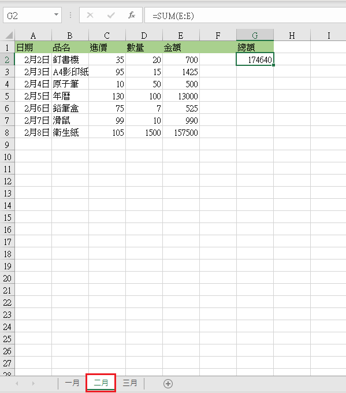
Task: Select the 二月 sheet tab
Action: point(101,383)
